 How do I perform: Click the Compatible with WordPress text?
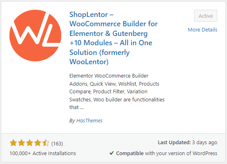(x=167, y=153)
